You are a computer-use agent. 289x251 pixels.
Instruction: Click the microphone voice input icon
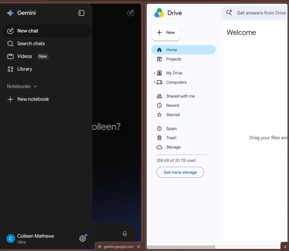[x=125, y=234]
